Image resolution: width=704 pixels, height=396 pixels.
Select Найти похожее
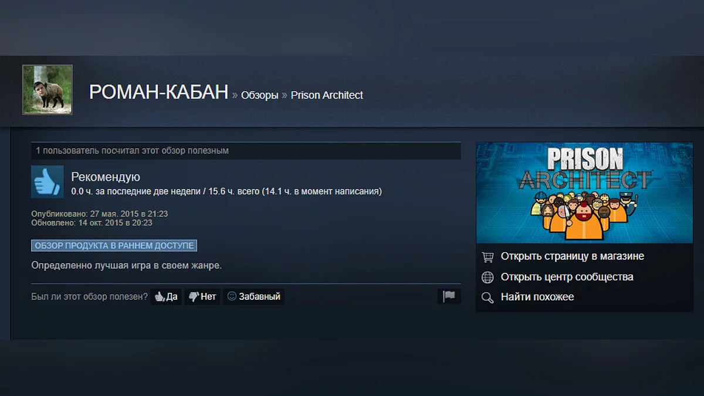point(537,297)
